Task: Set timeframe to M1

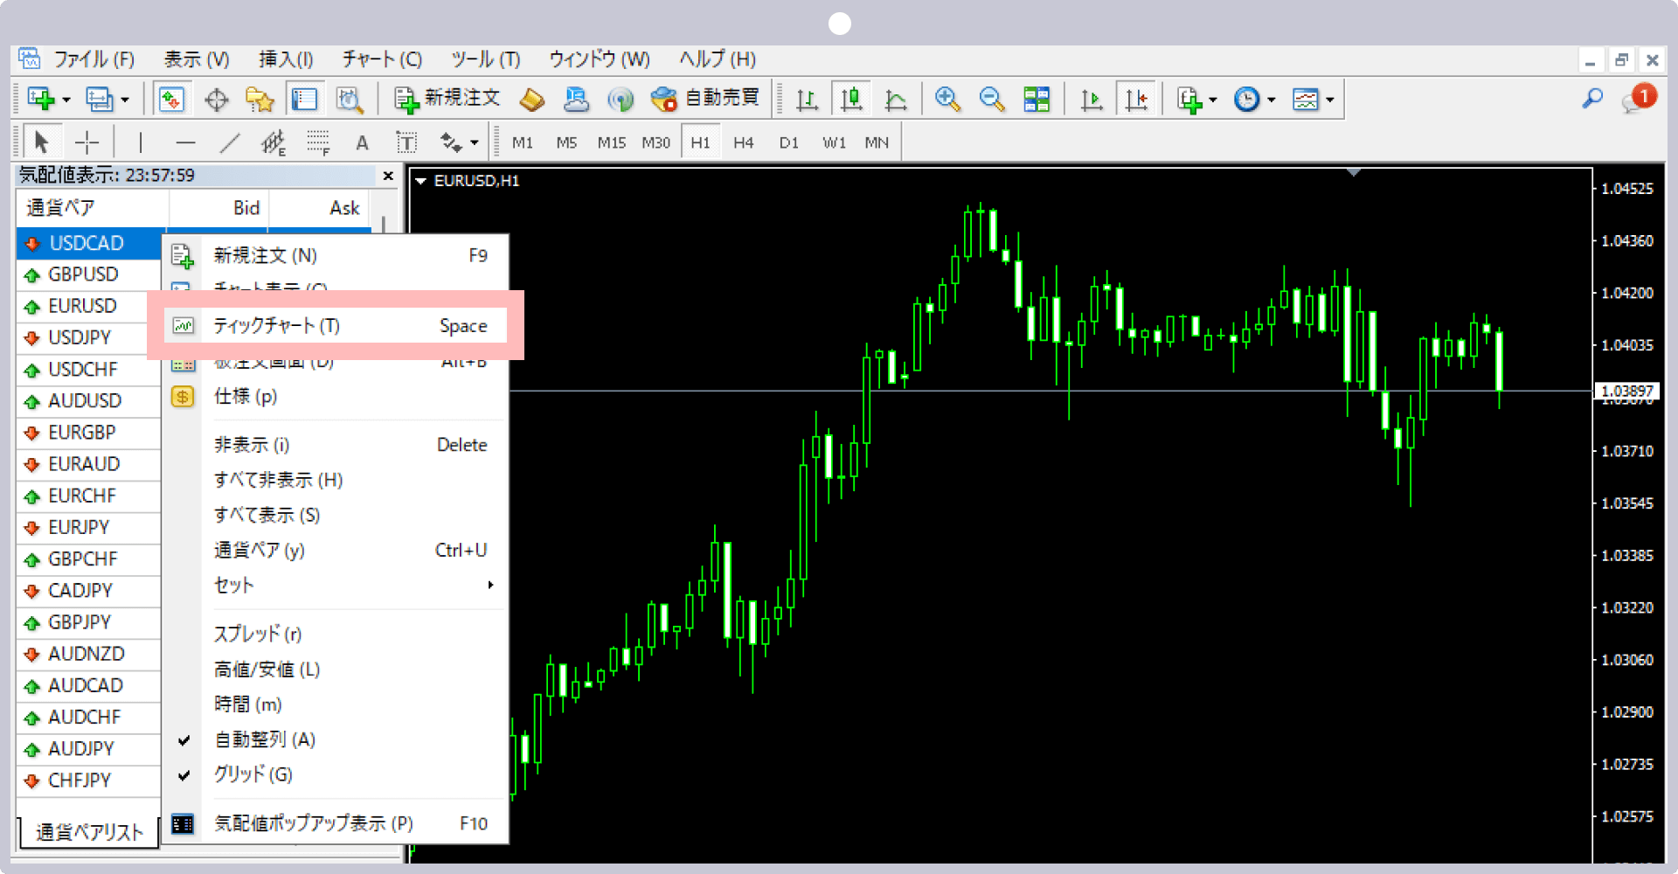Action: [x=523, y=142]
